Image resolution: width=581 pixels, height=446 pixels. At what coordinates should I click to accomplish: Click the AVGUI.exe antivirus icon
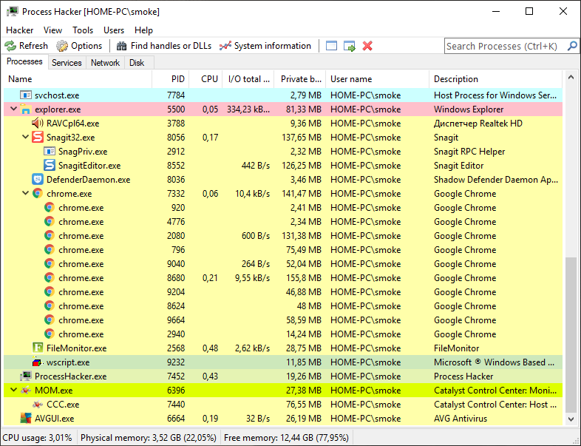(26, 419)
